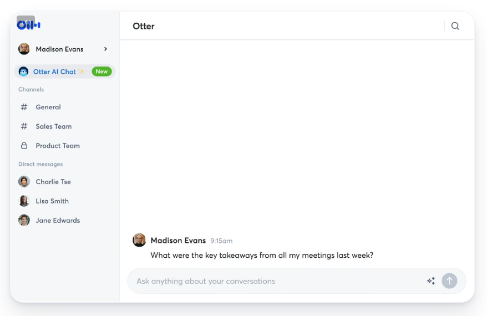
Task: Click the AI sparkle icon in input
Action: (x=430, y=281)
